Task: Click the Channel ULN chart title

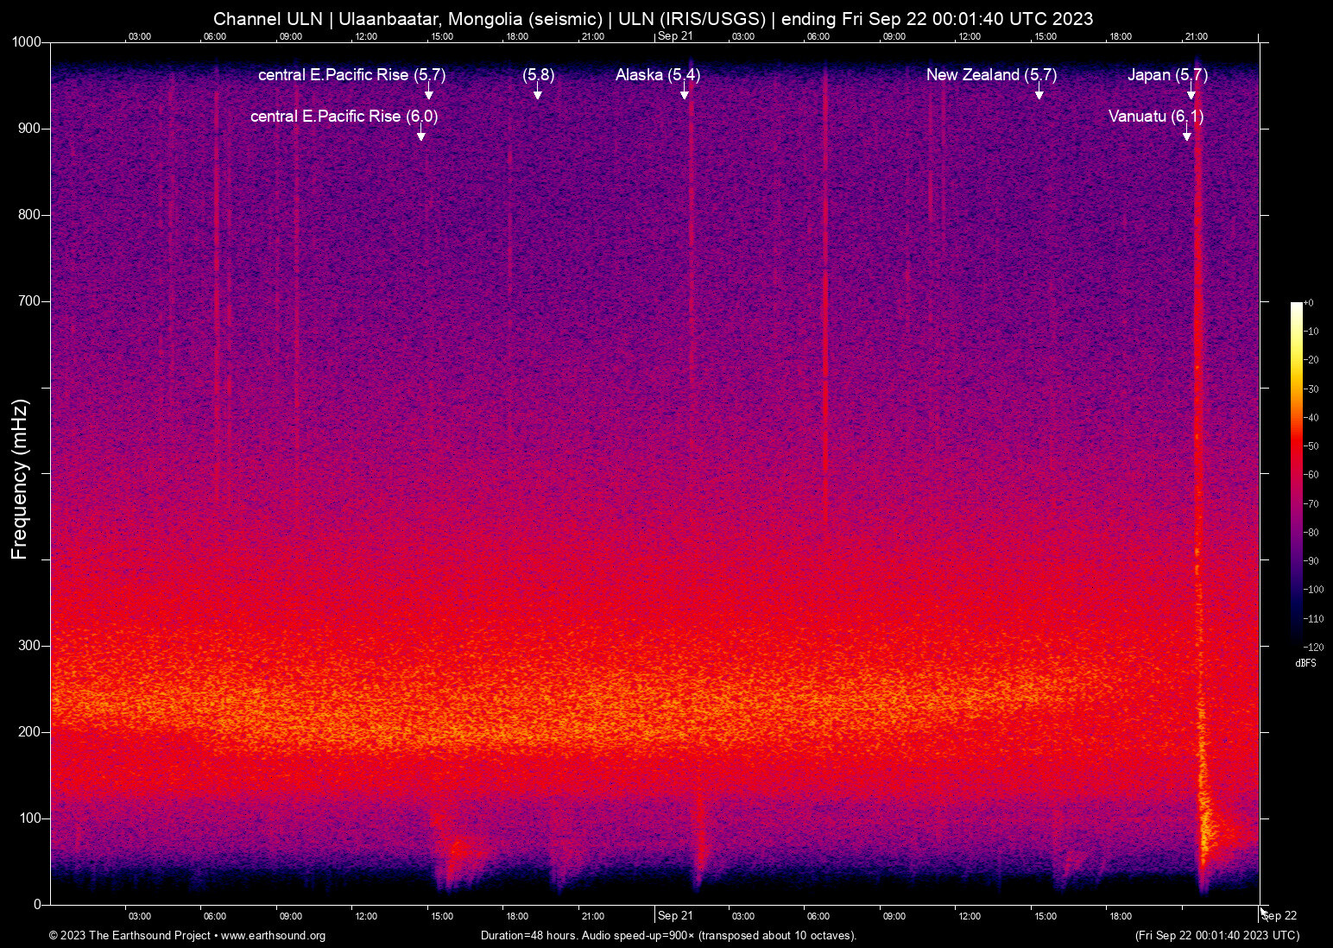Action: point(653,18)
